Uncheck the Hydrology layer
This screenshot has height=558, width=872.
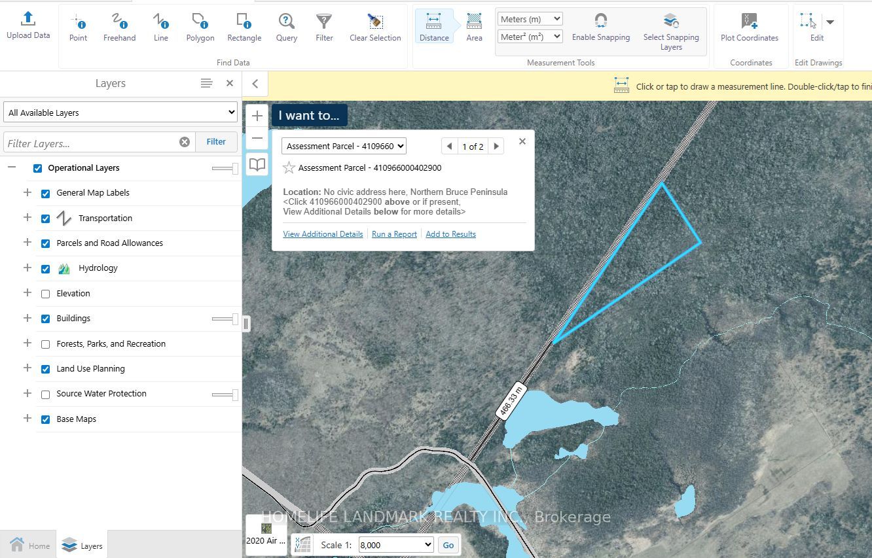click(46, 268)
